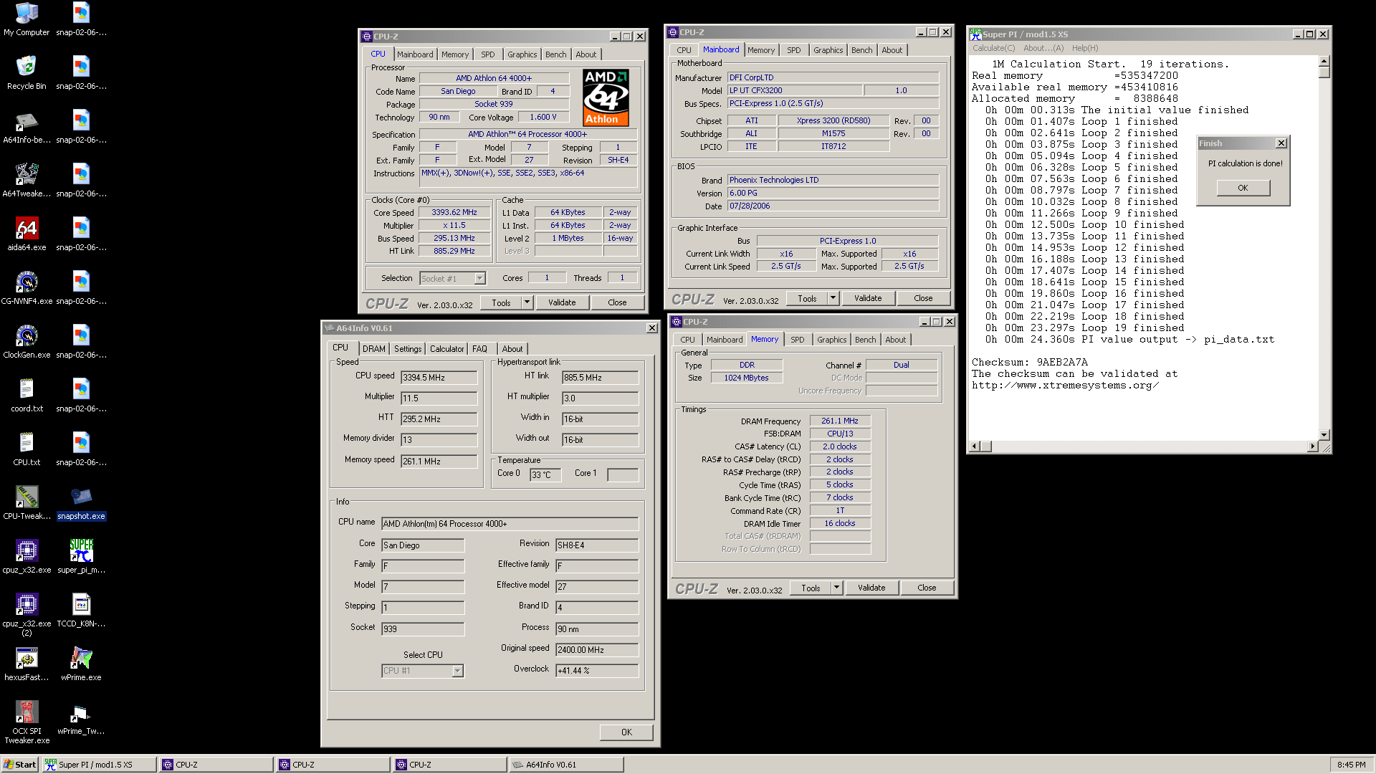
Task: Click the AMD Athlon 64 logo in CPU-Z
Action: 606,97
